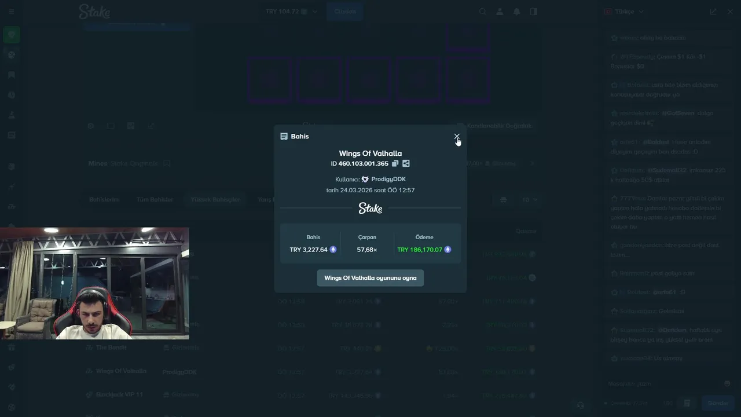Open game settings gear icon
This screenshot has width=741, height=417.
90,126
